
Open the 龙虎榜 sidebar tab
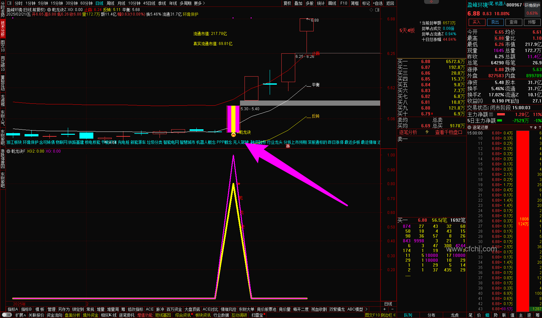[x=3, y=101]
